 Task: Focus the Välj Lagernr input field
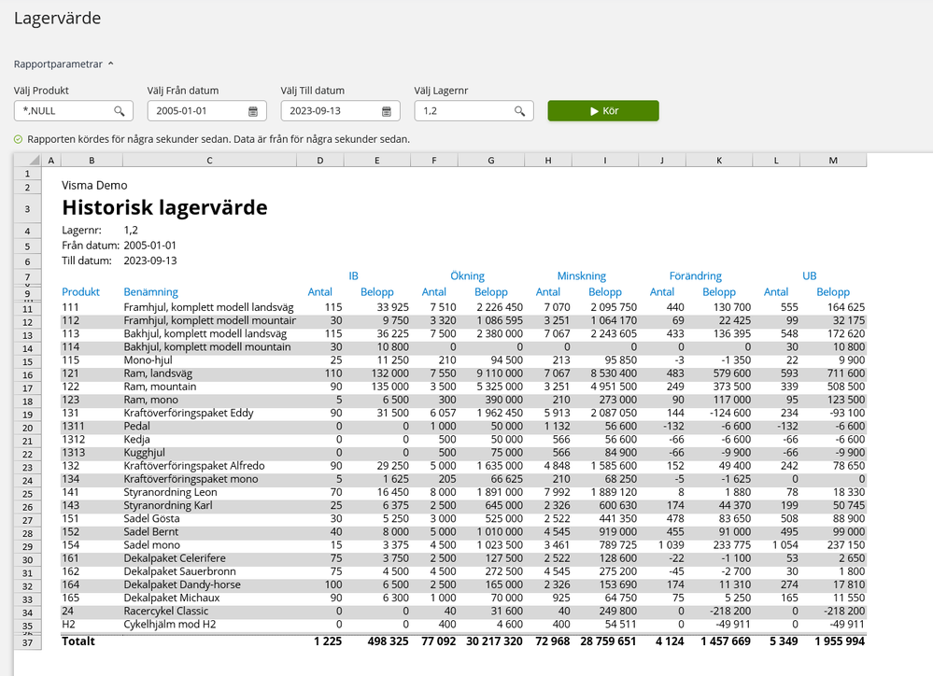(461, 111)
